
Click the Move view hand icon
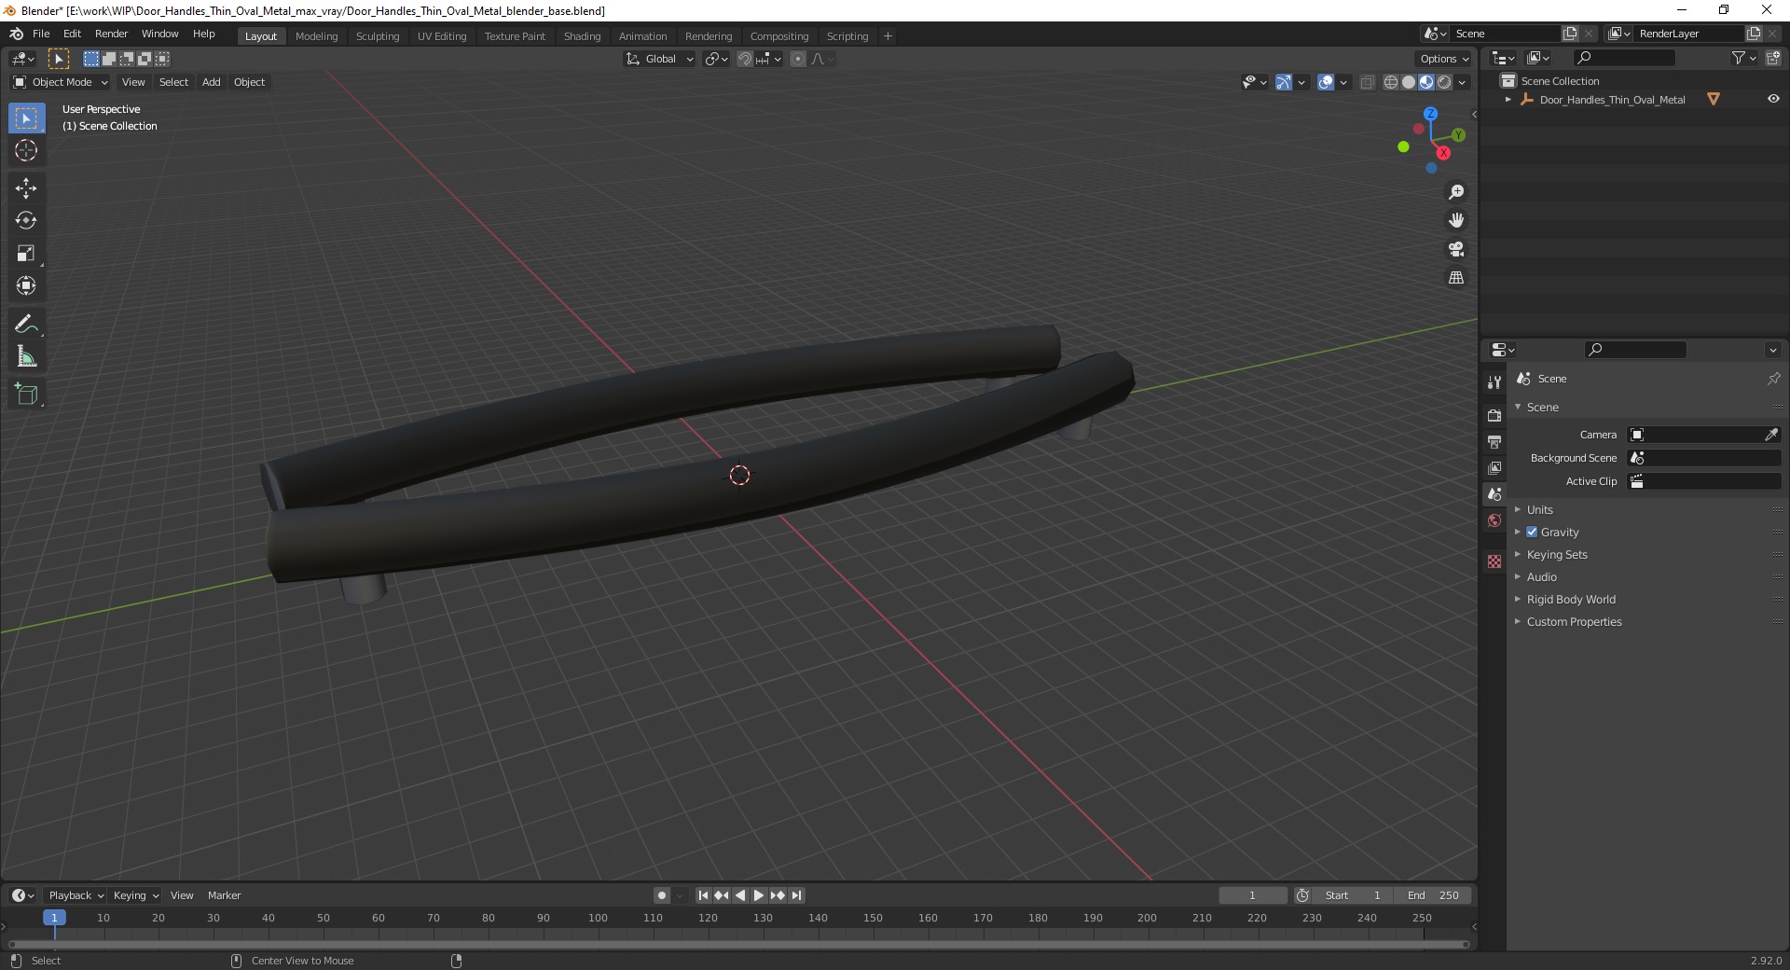1456,221
